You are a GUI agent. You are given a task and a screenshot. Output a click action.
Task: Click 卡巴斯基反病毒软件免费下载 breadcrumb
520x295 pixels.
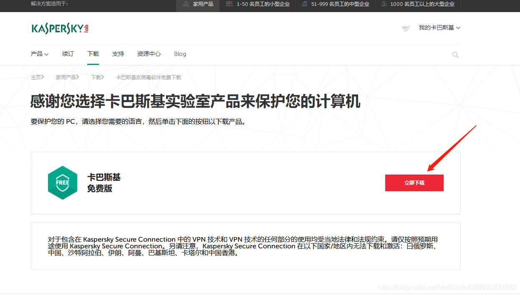(x=149, y=77)
